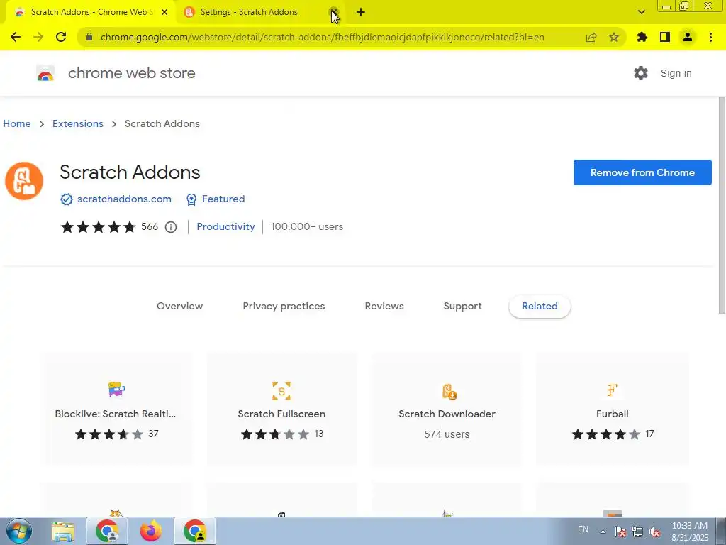This screenshot has width=726, height=545.
Task: Switch to Settings - Scratch Addons tab
Action: point(258,12)
